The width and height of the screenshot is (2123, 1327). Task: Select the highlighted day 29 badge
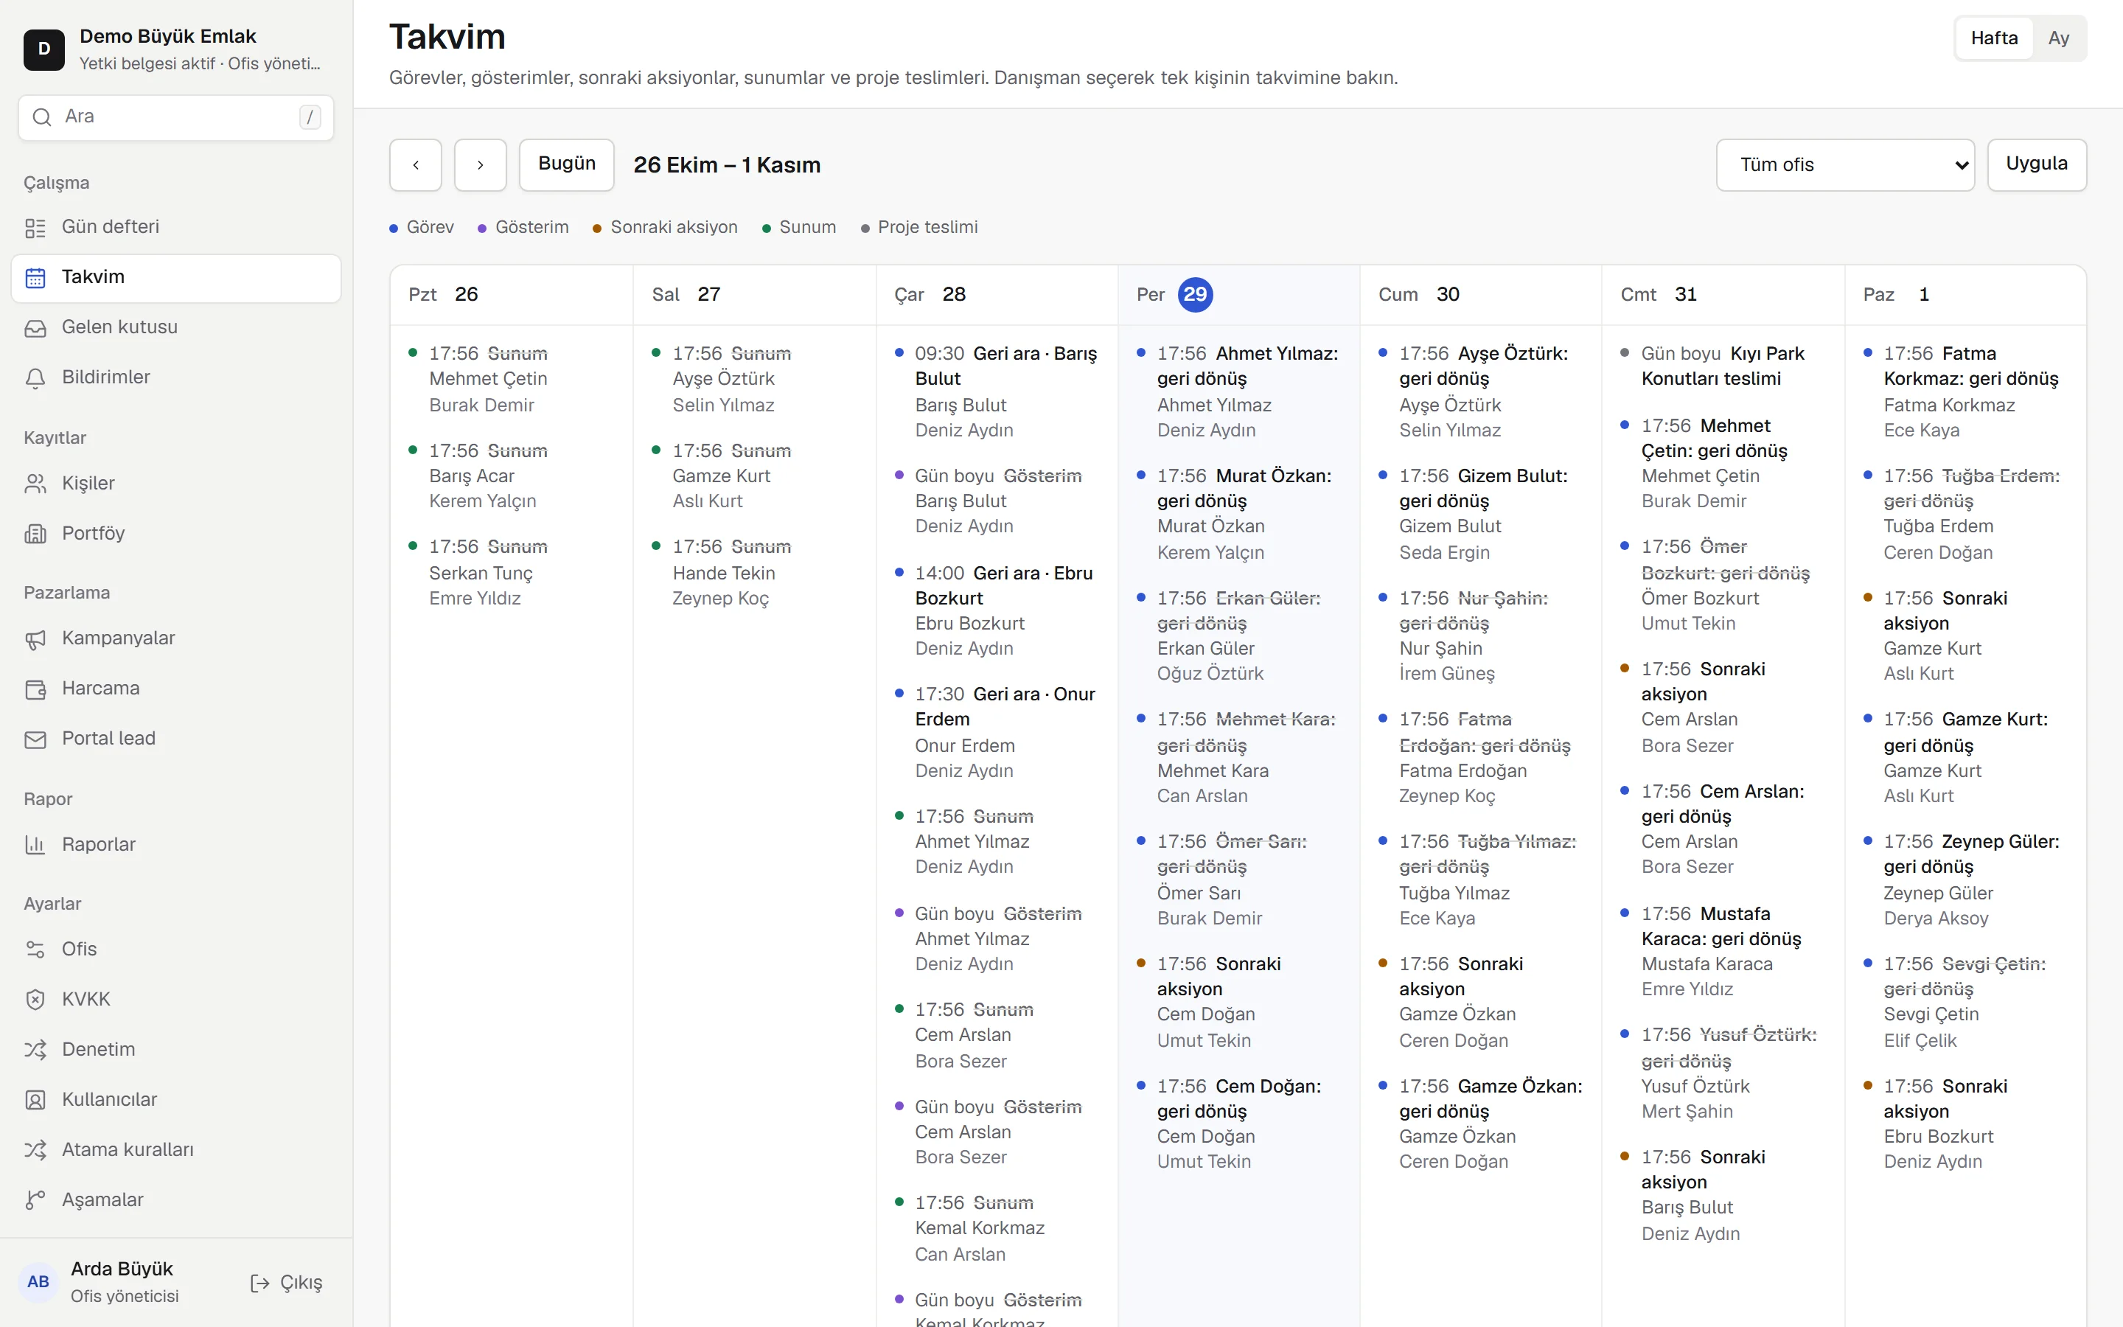click(x=1195, y=295)
